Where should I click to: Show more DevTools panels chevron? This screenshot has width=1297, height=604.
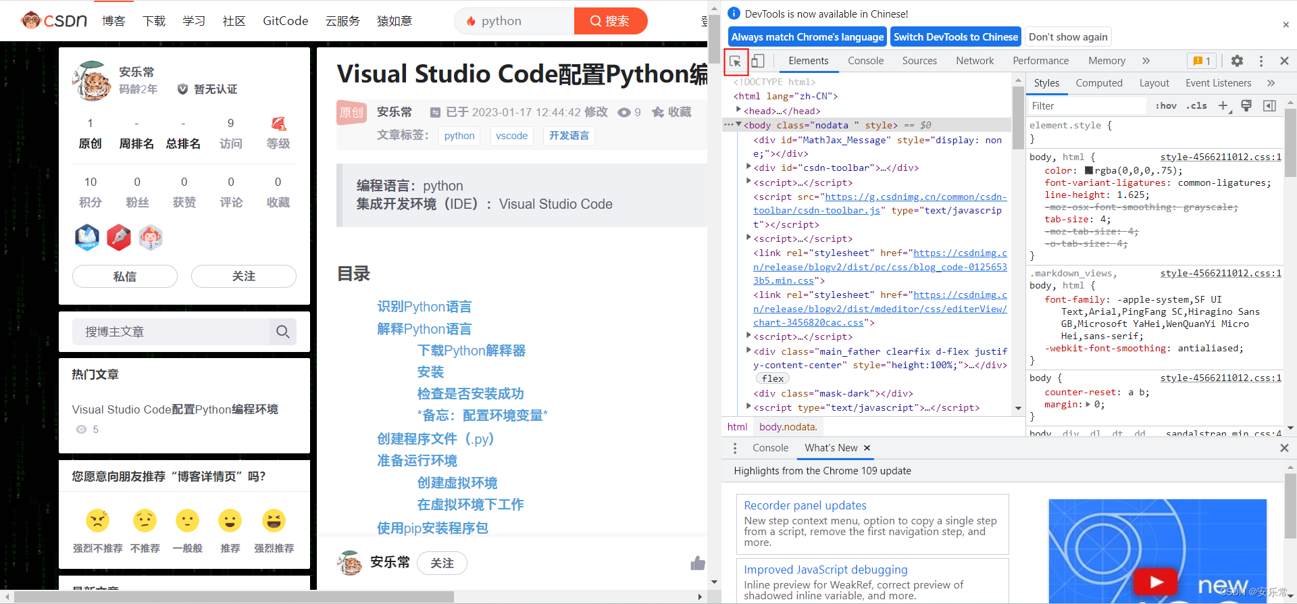click(x=1146, y=61)
